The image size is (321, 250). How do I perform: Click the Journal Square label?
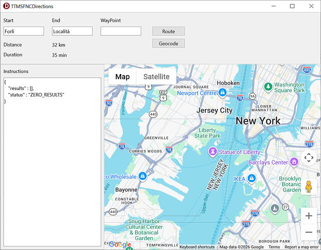point(191,87)
